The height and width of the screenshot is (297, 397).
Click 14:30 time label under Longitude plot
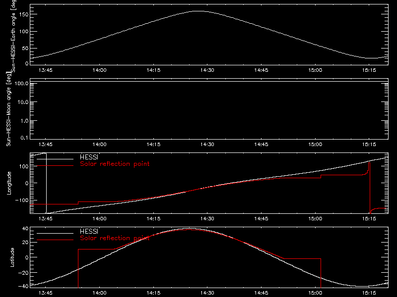pyautogui.click(x=207, y=219)
